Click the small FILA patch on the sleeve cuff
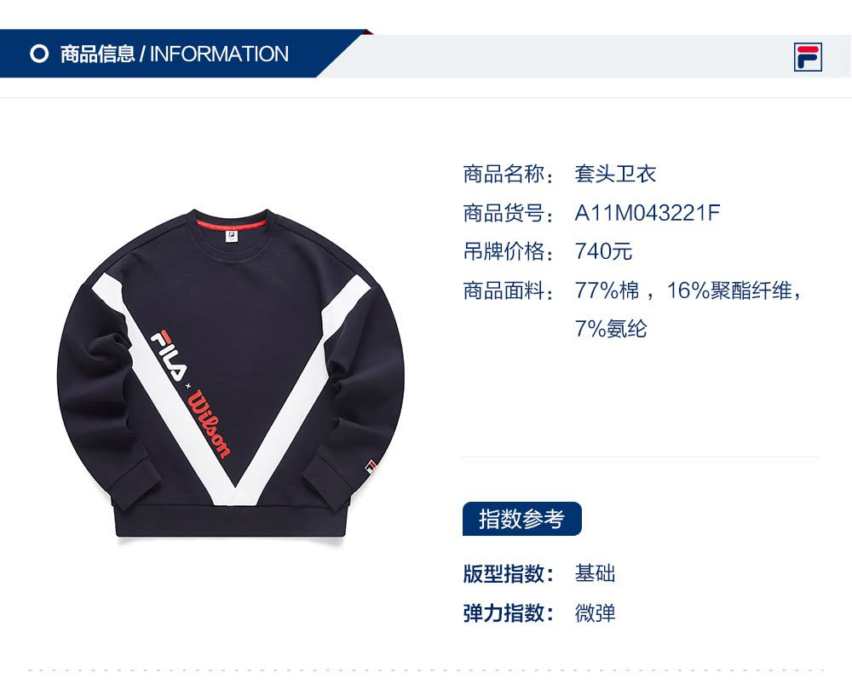This screenshot has width=852, height=690. tap(371, 466)
